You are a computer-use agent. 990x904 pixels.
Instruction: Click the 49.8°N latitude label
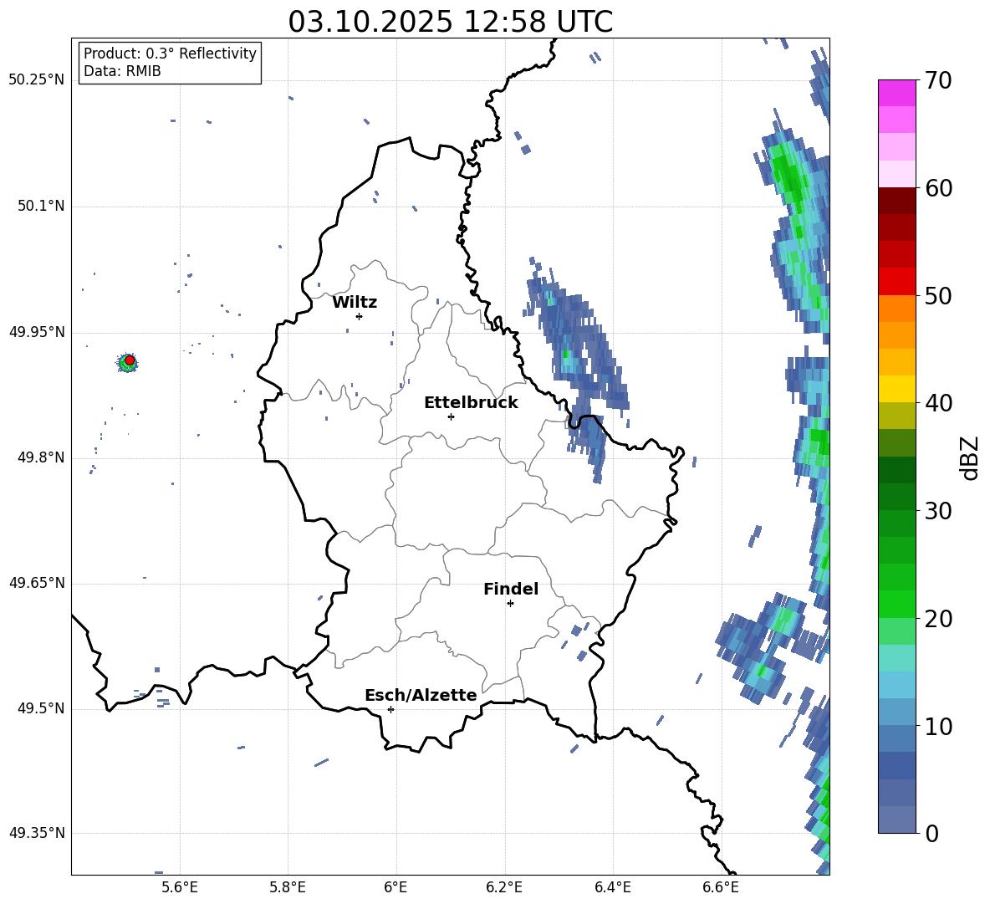pyautogui.click(x=41, y=457)
